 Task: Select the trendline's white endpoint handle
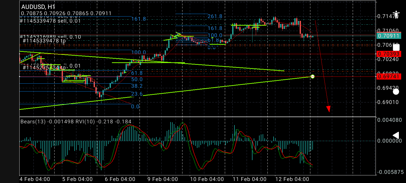pyautogui.click(x=312, y=77)
